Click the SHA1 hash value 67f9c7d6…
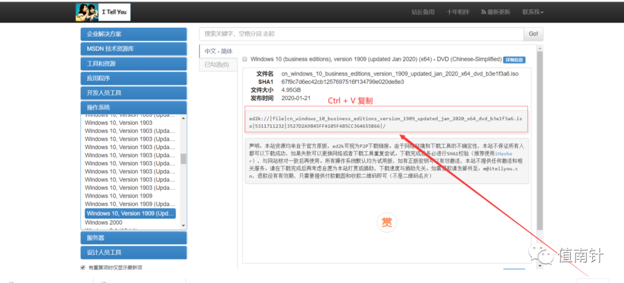The height and width of the screenshot is (283, 624). click(x=343, y=81)
